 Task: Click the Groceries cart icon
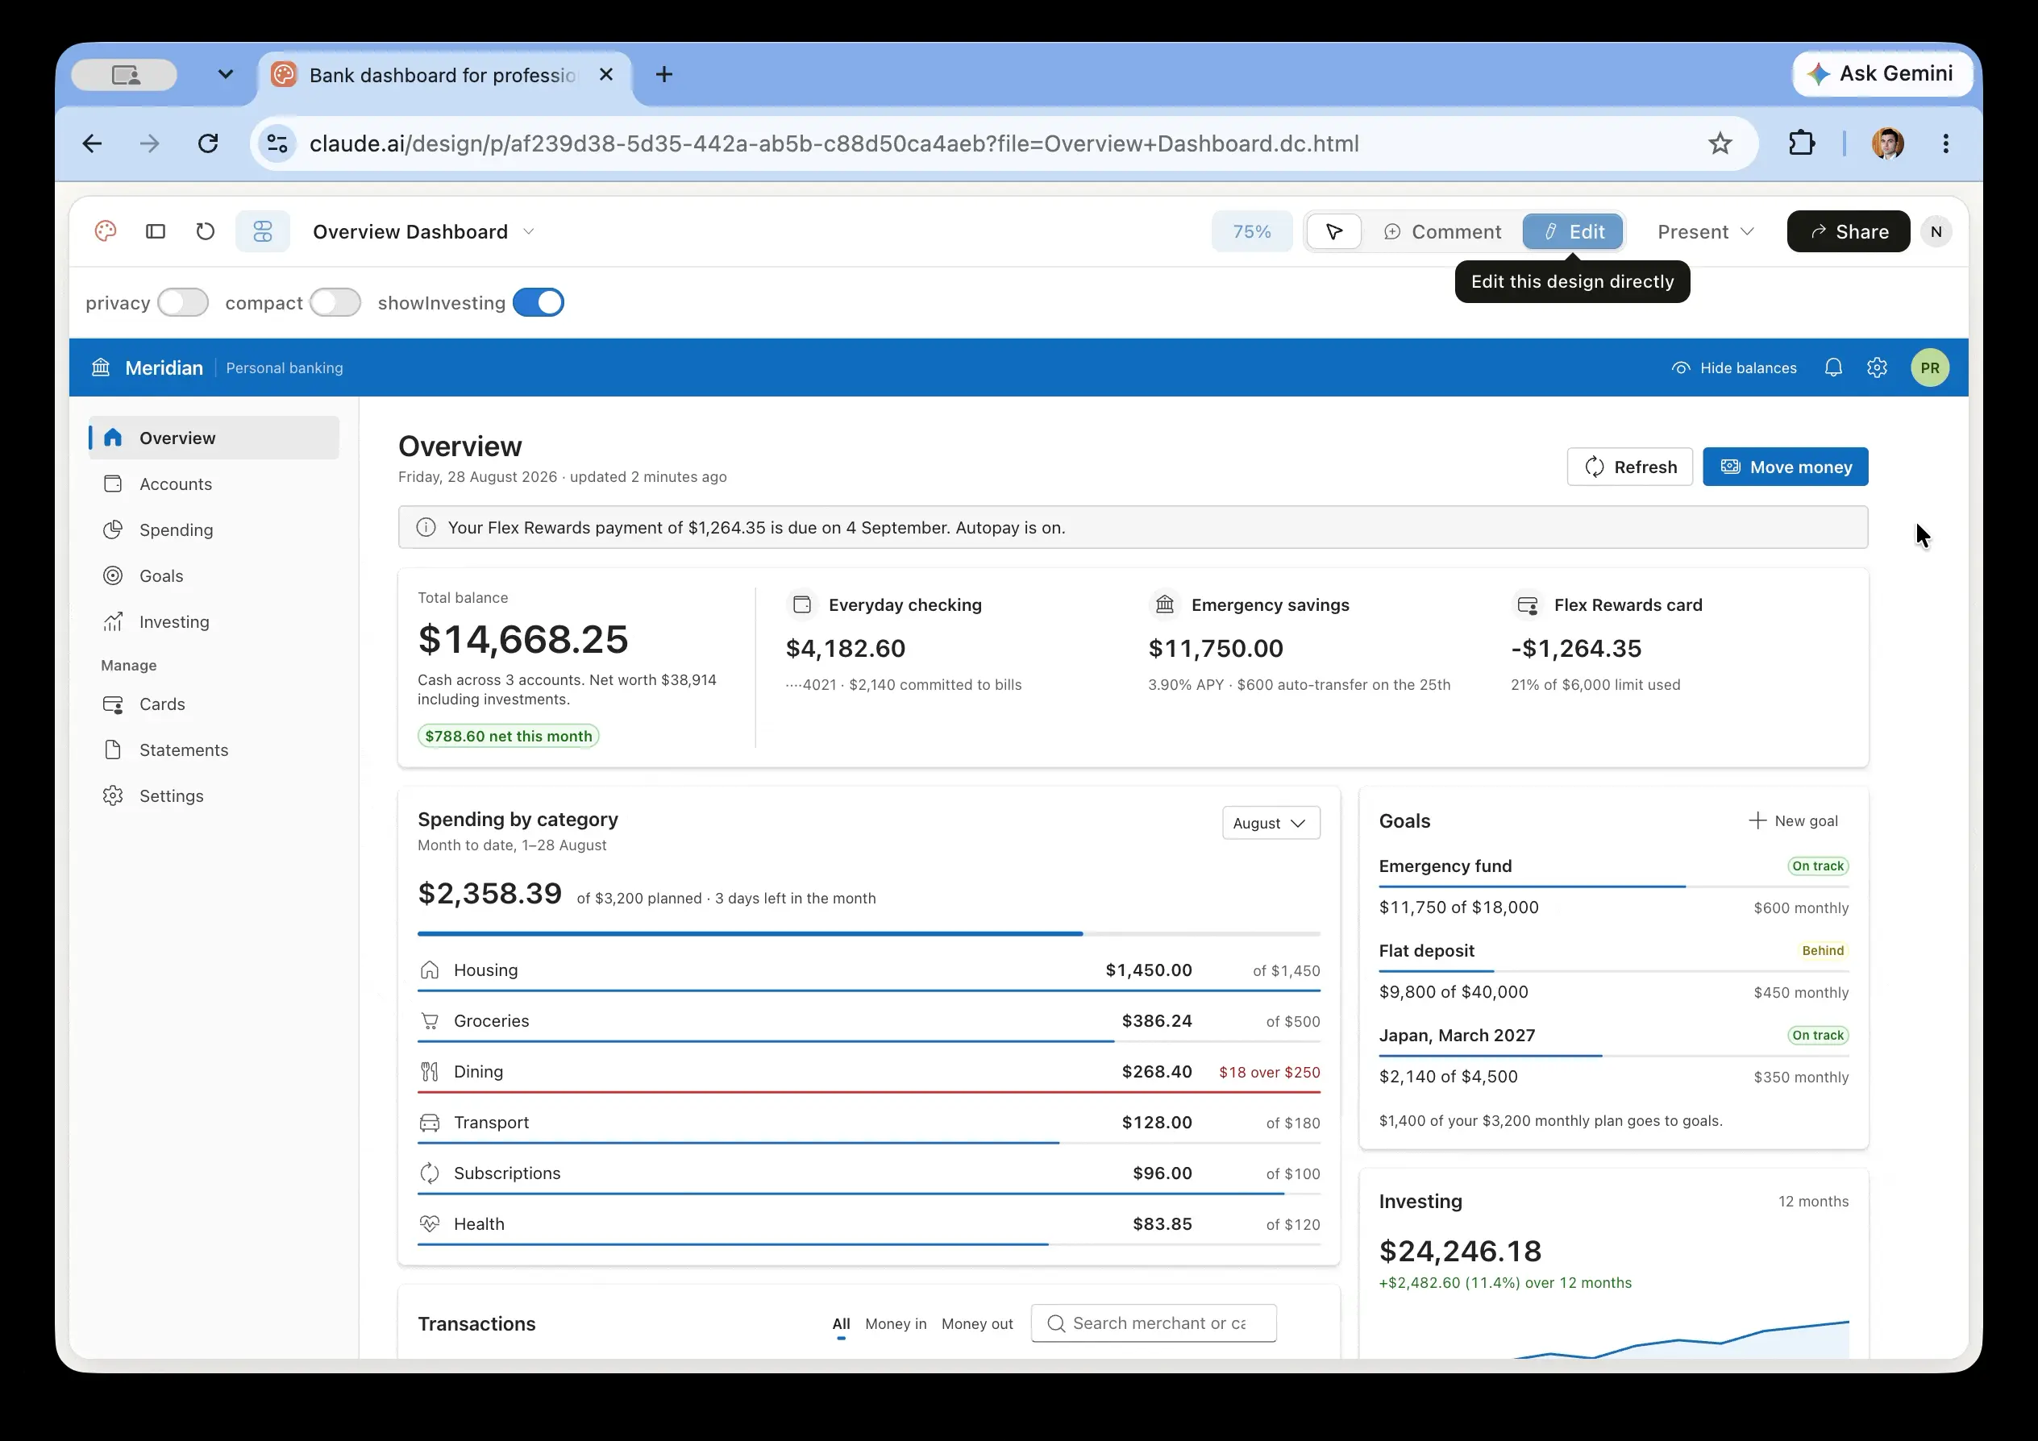pyautogui.click(x=430, y=1020)
